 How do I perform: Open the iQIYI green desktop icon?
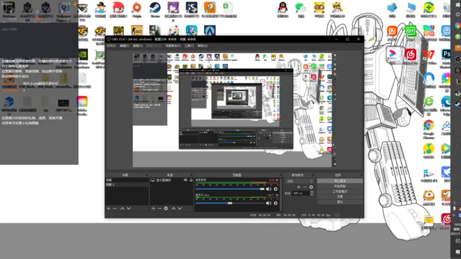tap(410, 32)
